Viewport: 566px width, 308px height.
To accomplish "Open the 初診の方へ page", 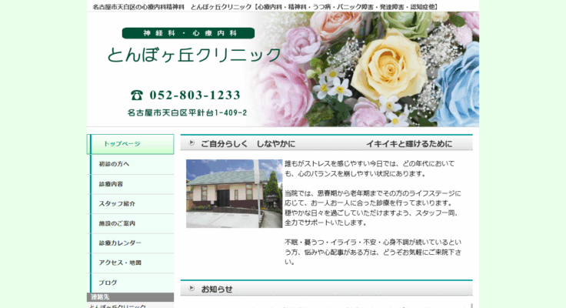I will coord(130,164).
